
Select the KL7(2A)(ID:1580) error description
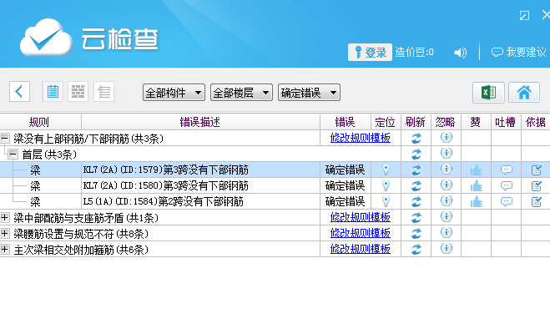(x=165, y=185)
